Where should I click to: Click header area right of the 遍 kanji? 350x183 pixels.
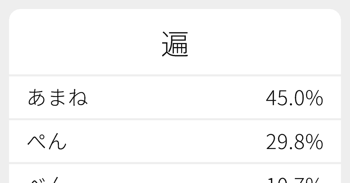[262, 44]
